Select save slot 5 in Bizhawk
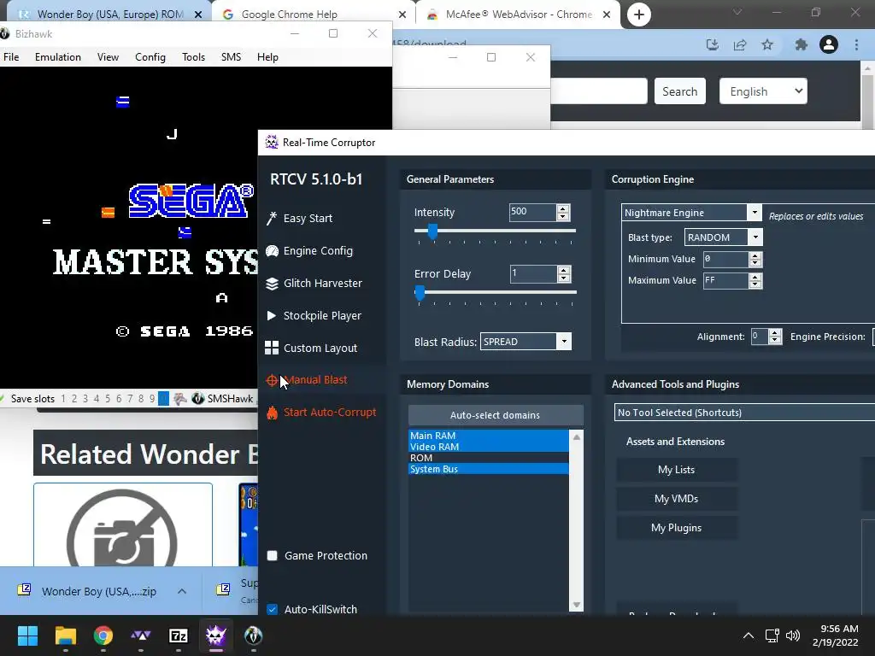The height and width of the screenshot is (656, 875). pos(107,399)
